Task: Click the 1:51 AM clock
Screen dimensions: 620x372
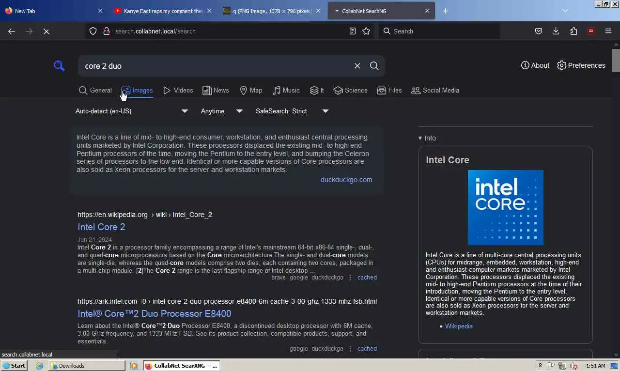Action: pos(595,366)
